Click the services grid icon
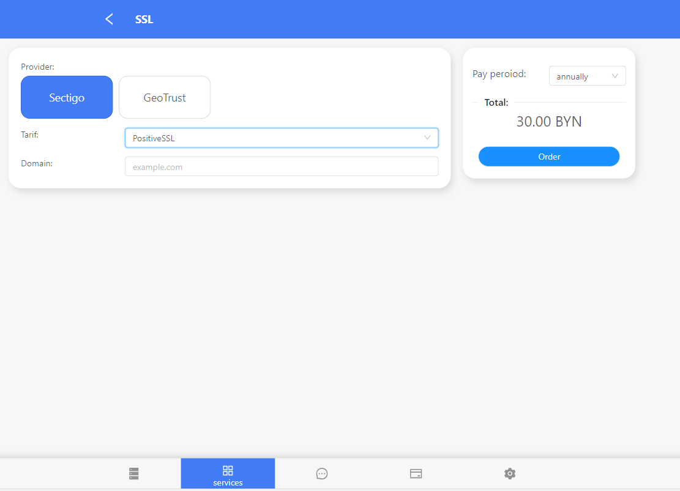Viewport: 680px width, 491px height. click(x=228, y=470)
